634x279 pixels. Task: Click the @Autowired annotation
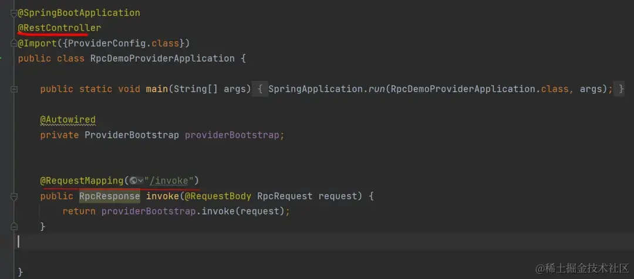(68, 120)
